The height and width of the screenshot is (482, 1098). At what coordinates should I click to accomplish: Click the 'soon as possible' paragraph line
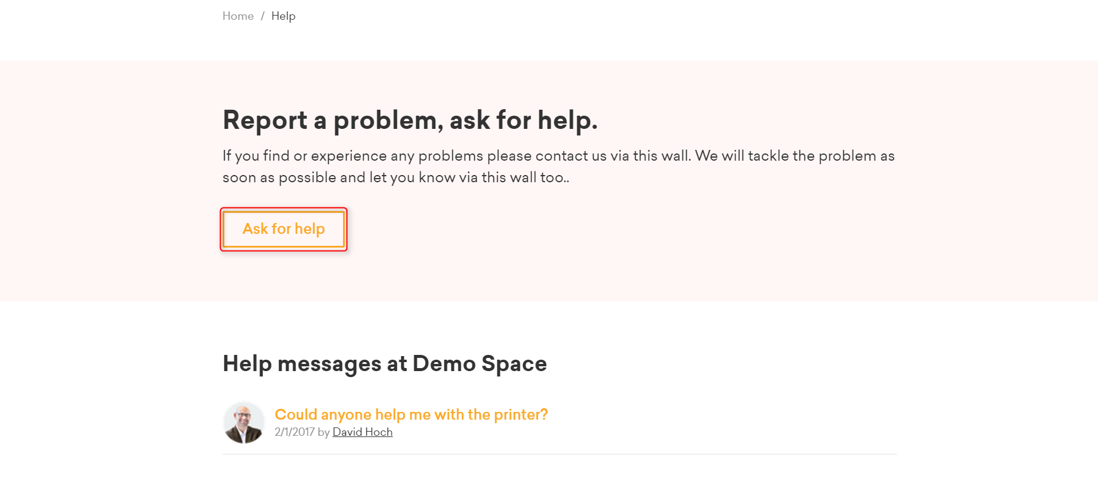pyautogui.click(x=396, y=177)
